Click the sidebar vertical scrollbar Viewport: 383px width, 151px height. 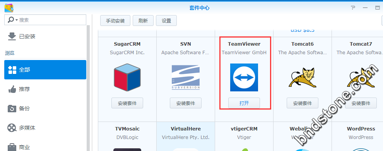point(89,88)
